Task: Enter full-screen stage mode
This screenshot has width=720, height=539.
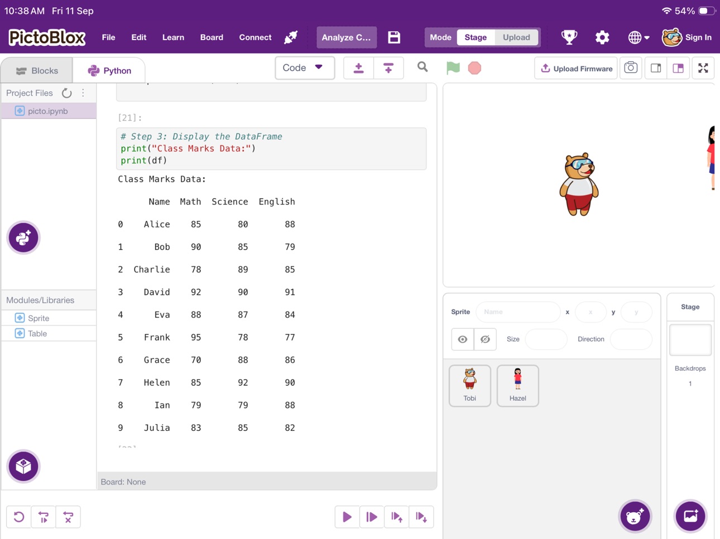Action: tap(703, 68)
